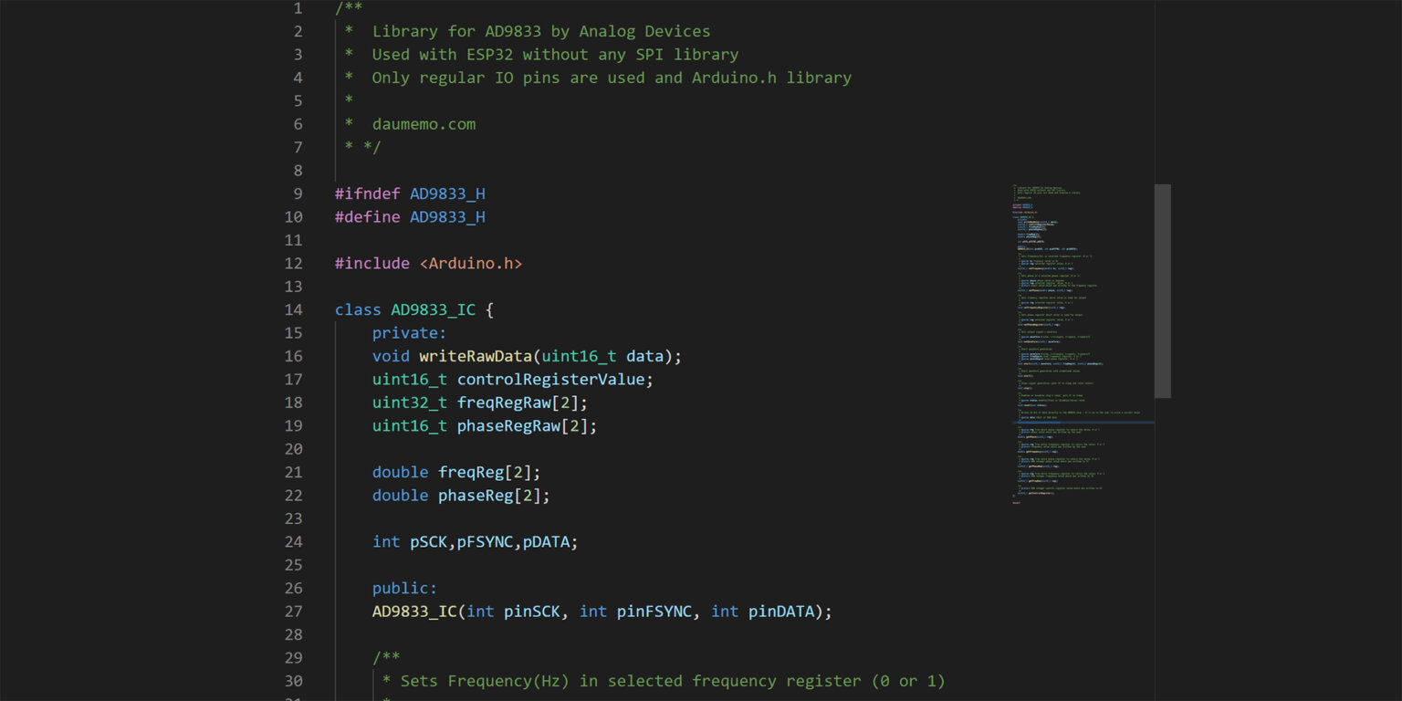This screenshot has width=1402, height=701.
Task: Click the daumemo.com text in the comment
Action: tap(424, 124)
